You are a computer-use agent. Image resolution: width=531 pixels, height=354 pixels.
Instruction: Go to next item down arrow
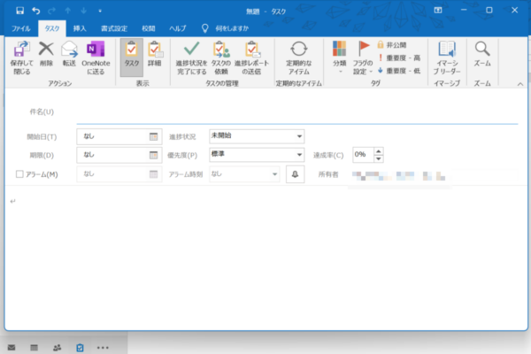84,11
